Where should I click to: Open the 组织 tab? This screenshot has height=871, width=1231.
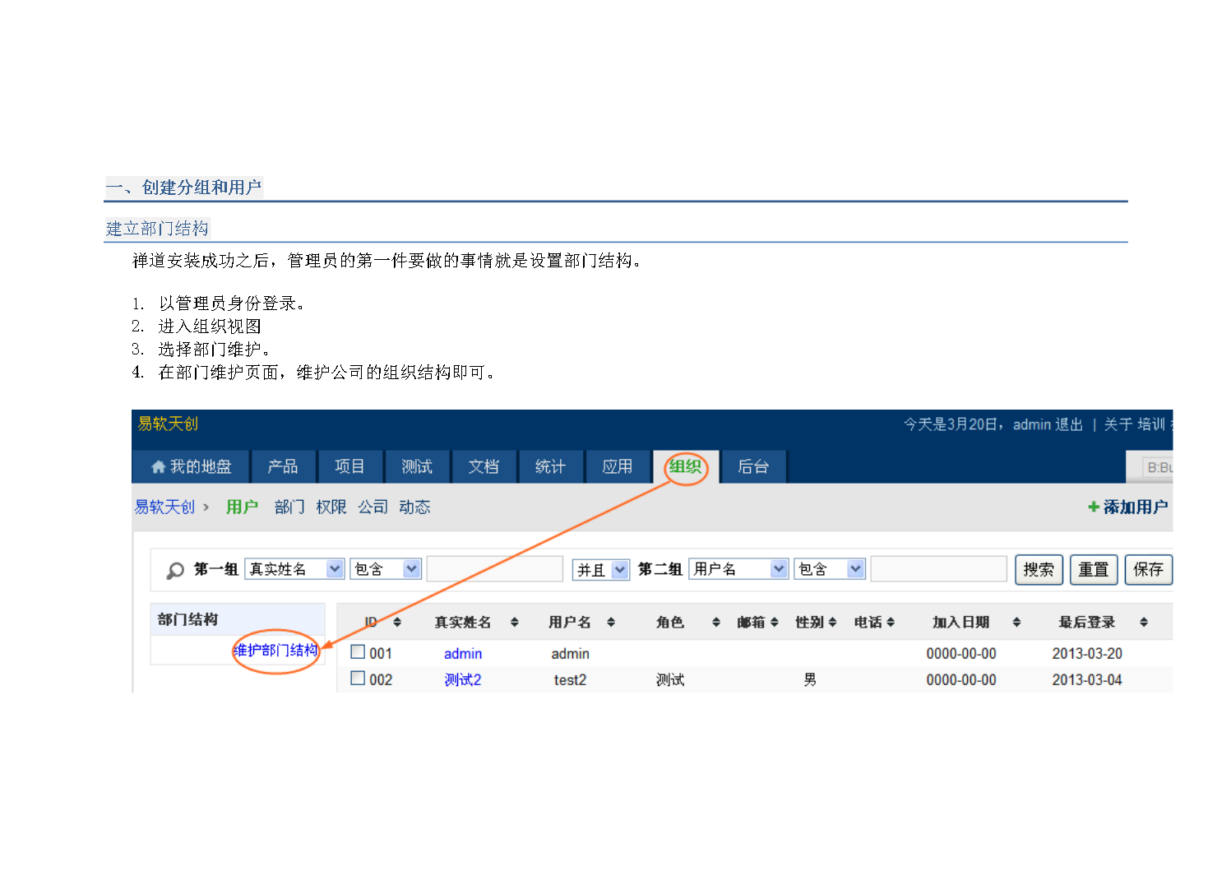tap(686, 466)
